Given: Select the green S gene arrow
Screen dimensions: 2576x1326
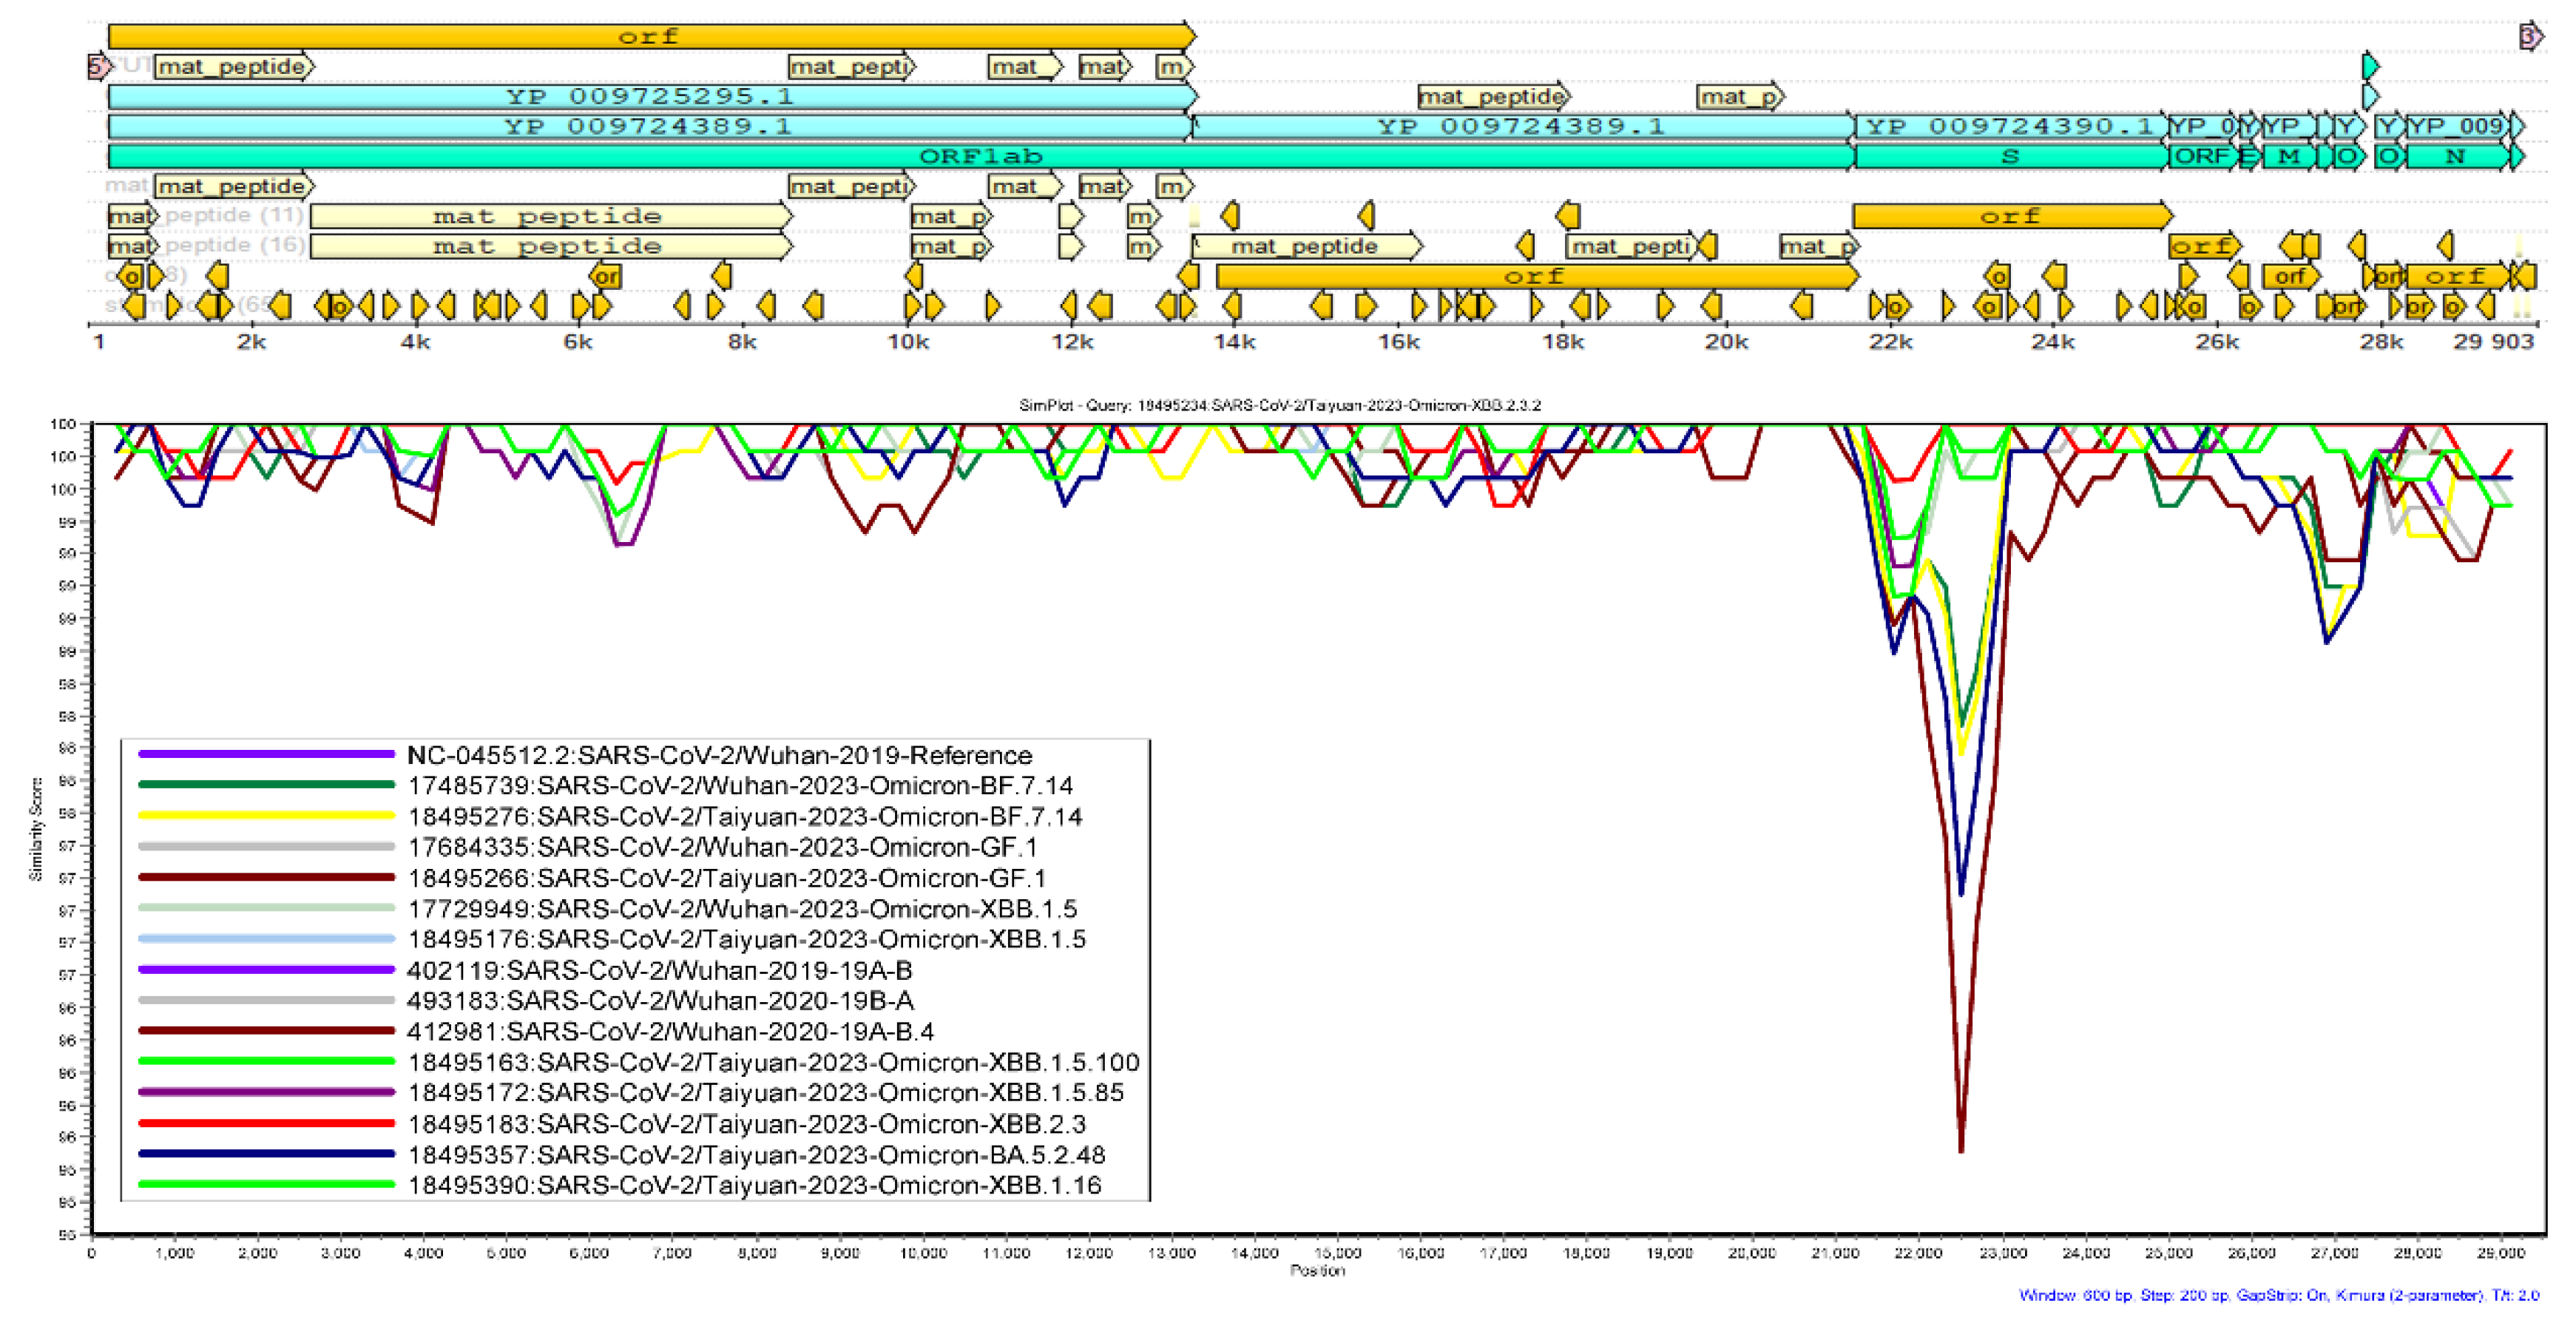Looking at the screenshot, I should point(2010,156).
